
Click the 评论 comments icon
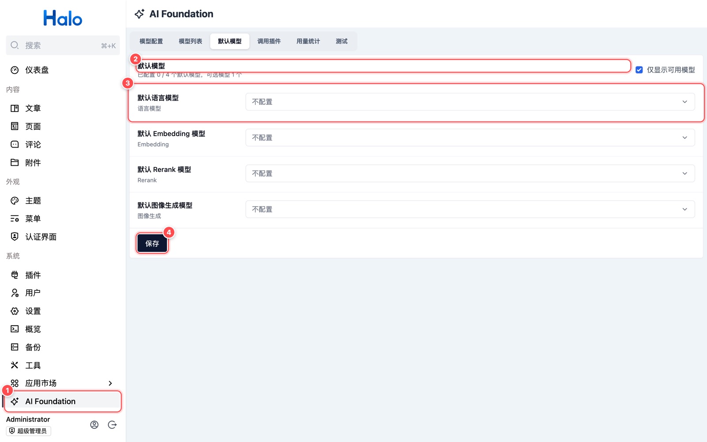tap(15, 145)
